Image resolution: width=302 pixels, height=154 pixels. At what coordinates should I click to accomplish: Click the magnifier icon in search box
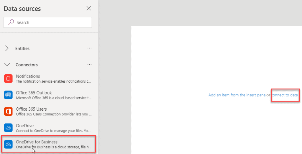[11, 22]
